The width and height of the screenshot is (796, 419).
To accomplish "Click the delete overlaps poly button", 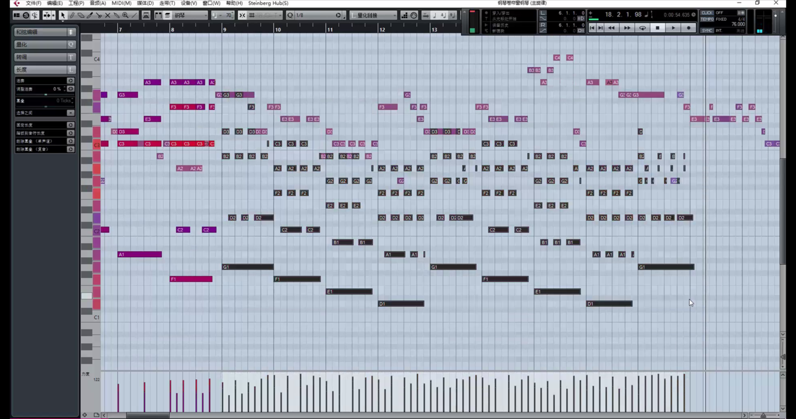I will coord(70,149).
